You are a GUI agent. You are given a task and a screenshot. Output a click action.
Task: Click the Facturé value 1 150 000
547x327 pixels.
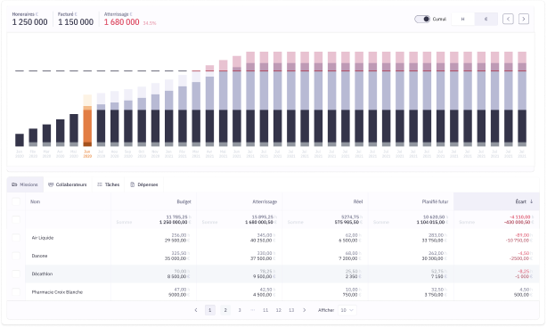(76, 22)
